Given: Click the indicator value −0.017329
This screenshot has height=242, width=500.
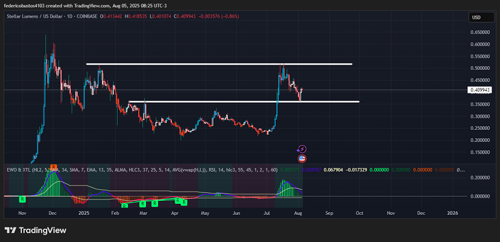Looking at the screenshot, I should 356,170.
